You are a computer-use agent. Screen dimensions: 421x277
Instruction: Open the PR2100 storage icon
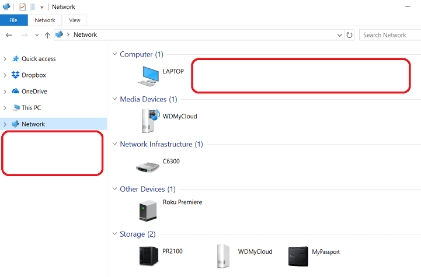(149, 256)
